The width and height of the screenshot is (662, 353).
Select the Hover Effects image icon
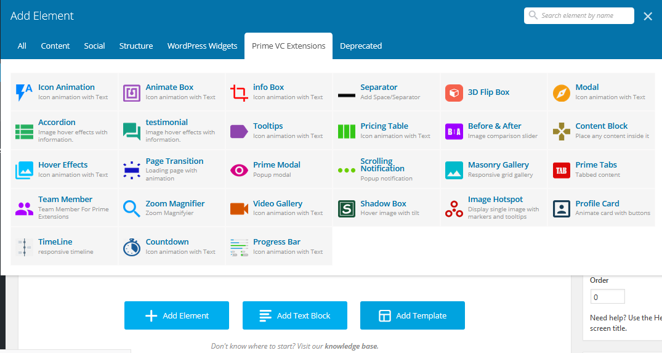click(24, 170)
